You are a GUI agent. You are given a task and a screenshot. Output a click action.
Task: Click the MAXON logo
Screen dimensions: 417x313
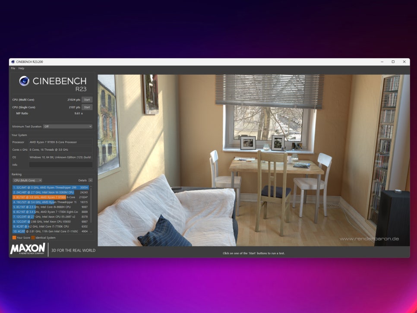(28, 249)
